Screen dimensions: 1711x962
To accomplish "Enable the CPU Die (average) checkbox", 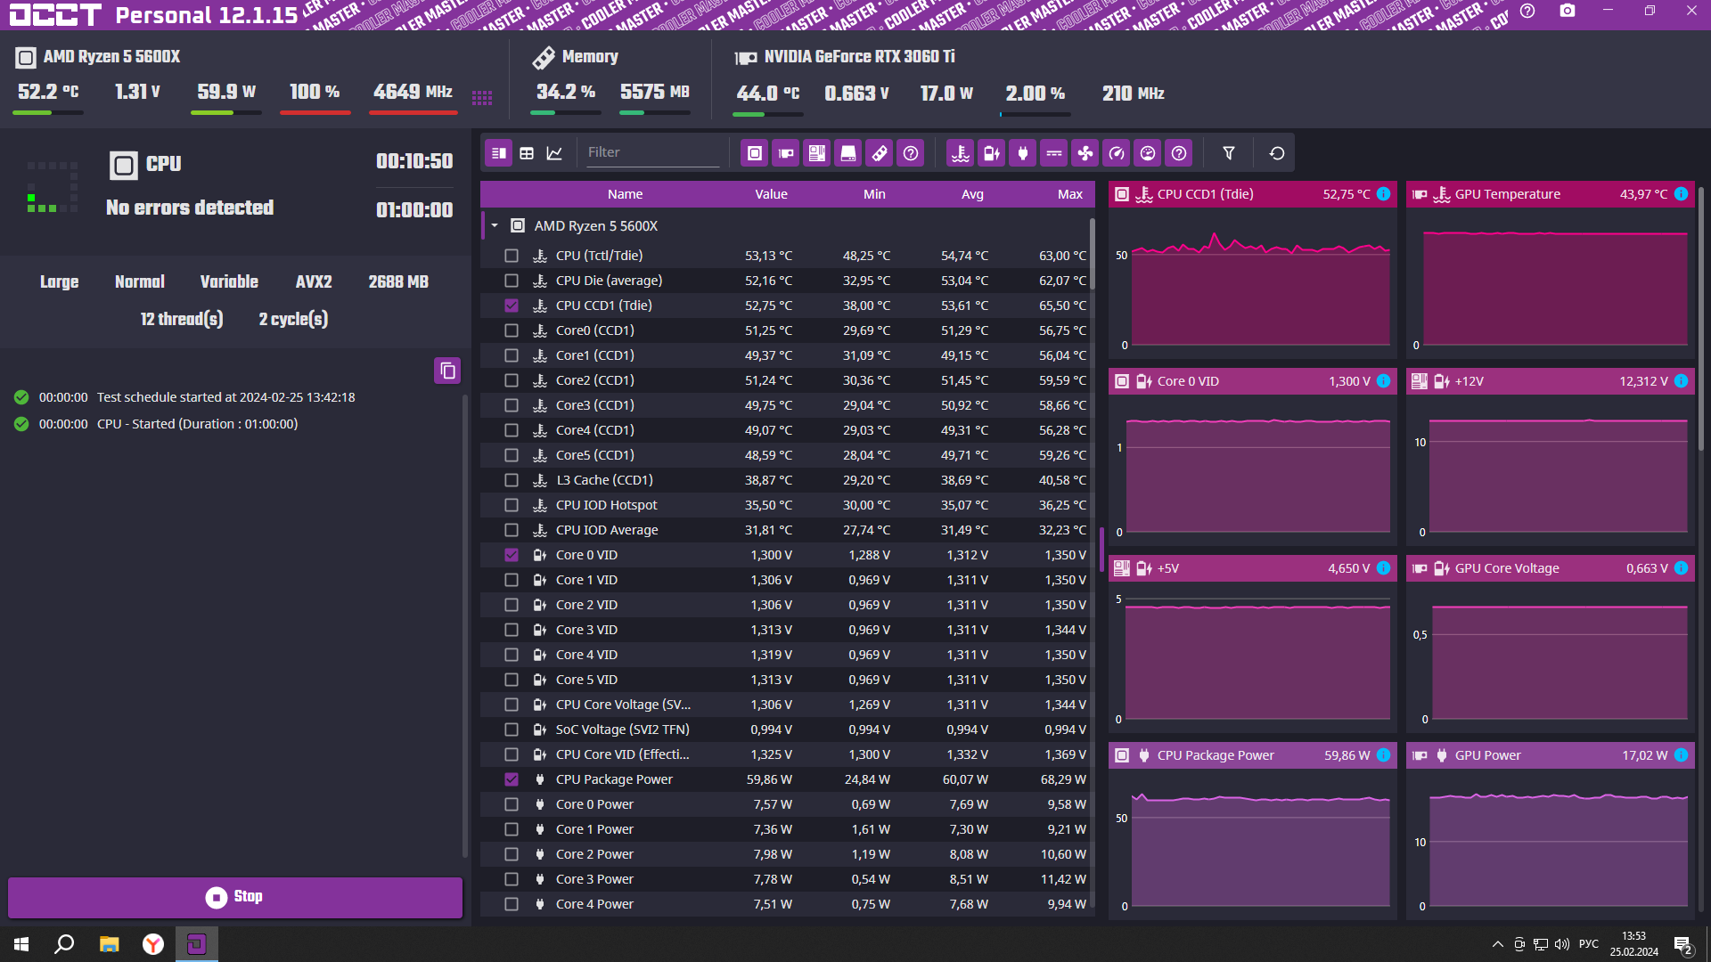I will pyautogui.click(x=512, y=281).
